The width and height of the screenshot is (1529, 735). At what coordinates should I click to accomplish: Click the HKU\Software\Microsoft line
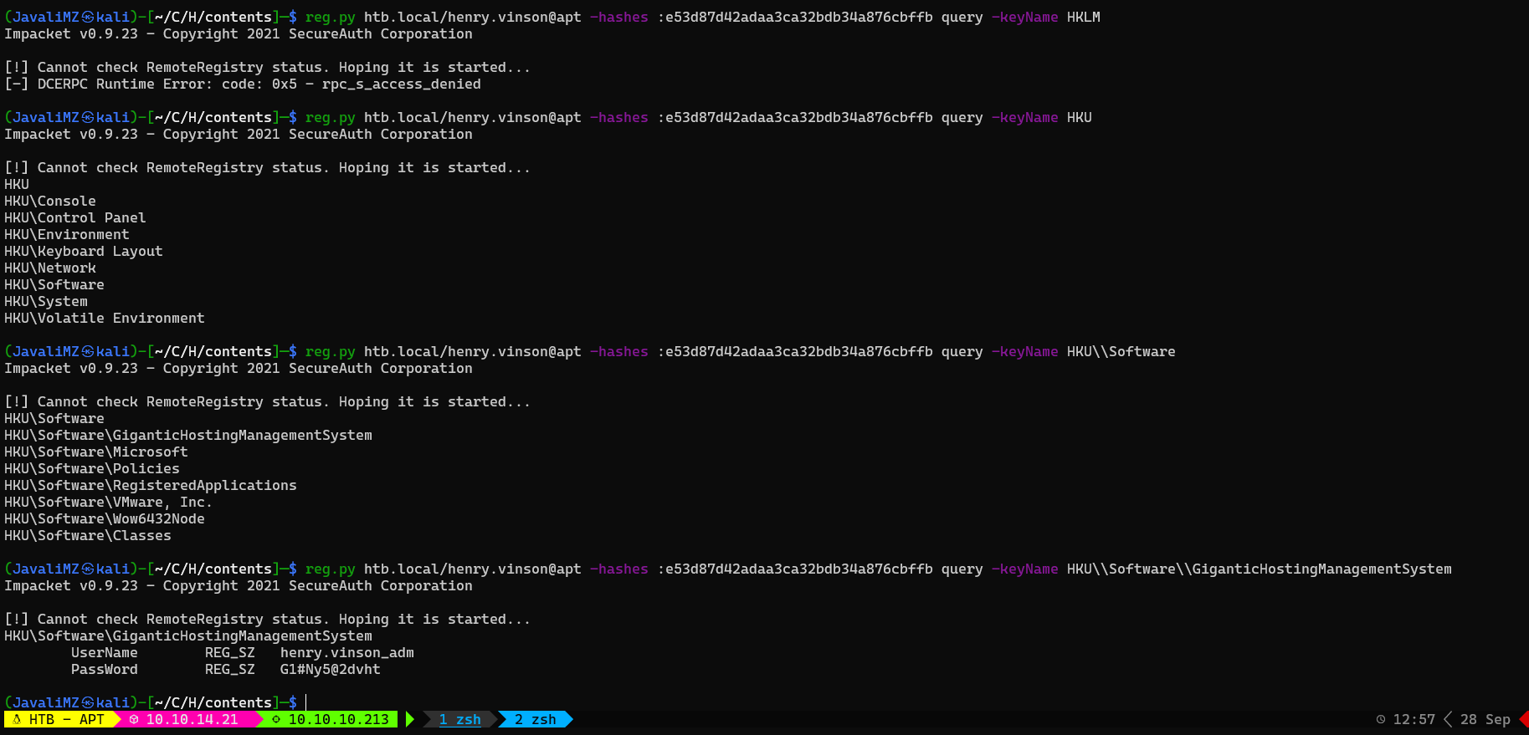point(96,452)
